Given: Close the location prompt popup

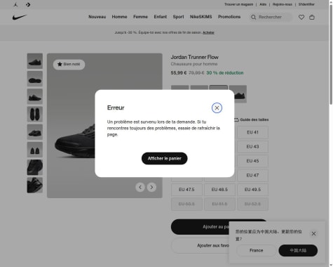Looking at the screenshot, I should click(x=313, y=233).
